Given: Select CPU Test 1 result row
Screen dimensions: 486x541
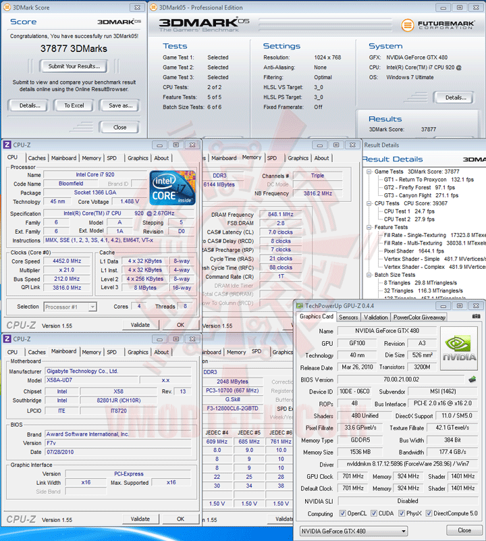Looking at the screenshot, I should click(409, 211).
